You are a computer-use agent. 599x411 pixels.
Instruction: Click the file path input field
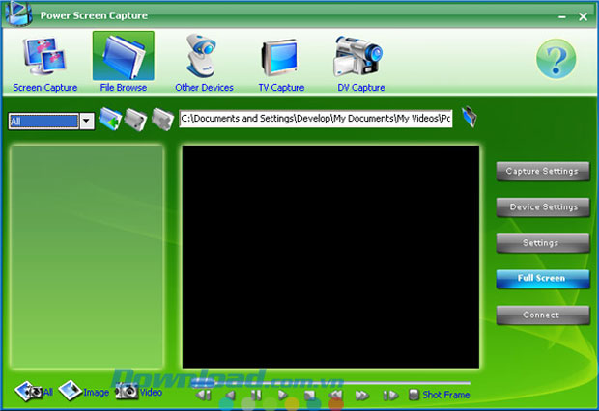click(316, 119)
